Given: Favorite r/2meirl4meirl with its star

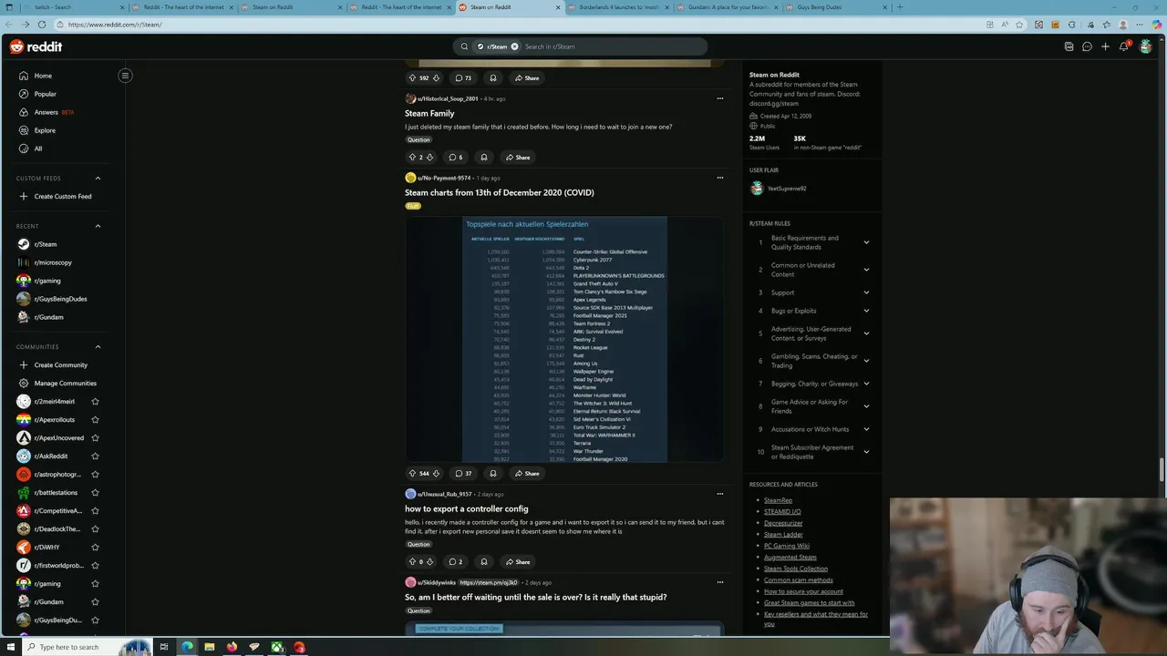Looking at the screenshot, I should click(95, 401).
